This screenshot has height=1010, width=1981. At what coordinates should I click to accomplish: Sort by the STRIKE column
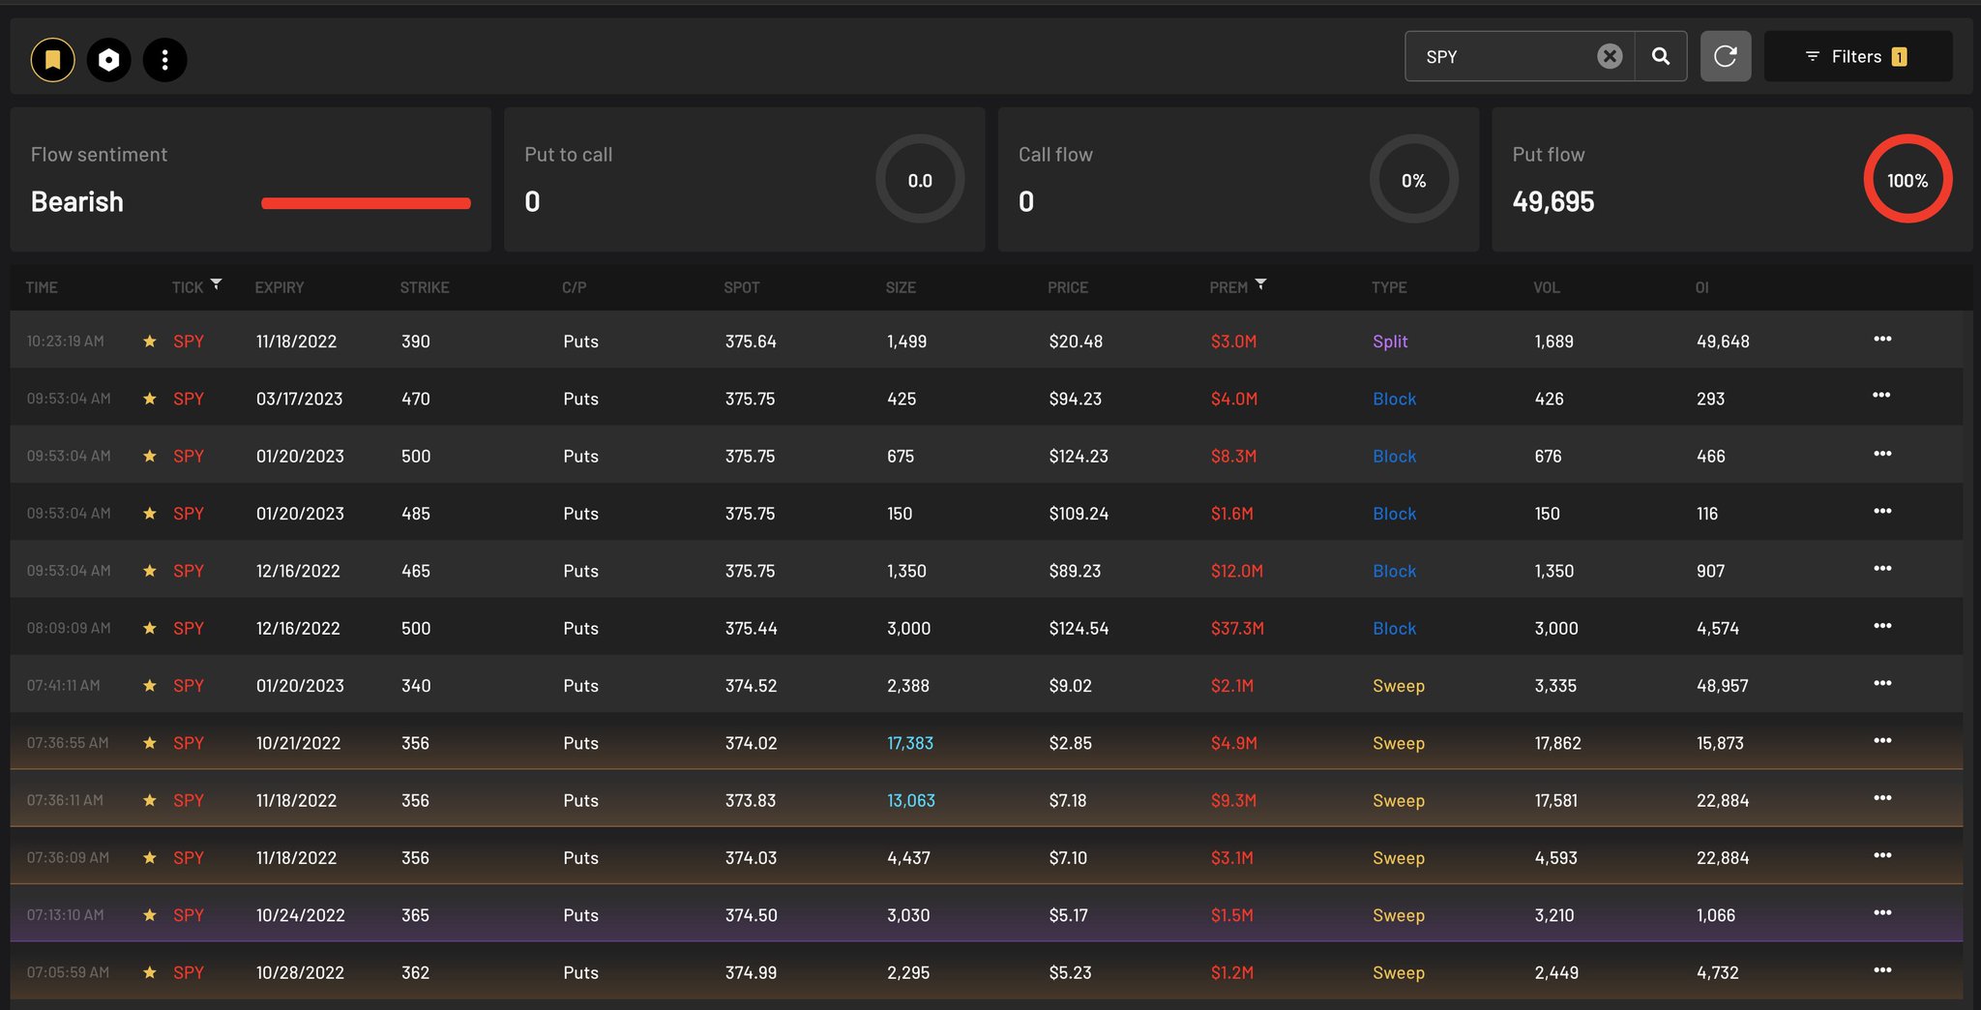coord(425,287)
